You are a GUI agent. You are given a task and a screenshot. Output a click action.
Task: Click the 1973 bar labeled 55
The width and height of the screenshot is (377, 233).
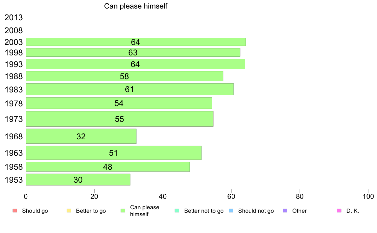coord(120,119)
